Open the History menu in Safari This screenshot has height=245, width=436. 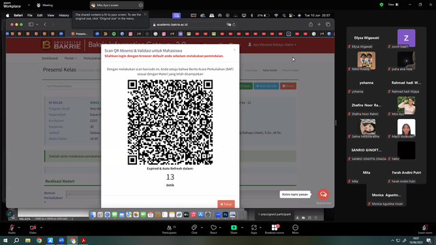pyautogui.click(x=64, y=15)
